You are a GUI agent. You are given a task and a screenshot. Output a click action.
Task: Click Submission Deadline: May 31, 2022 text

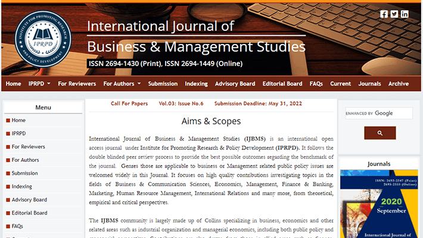[258, 104]
